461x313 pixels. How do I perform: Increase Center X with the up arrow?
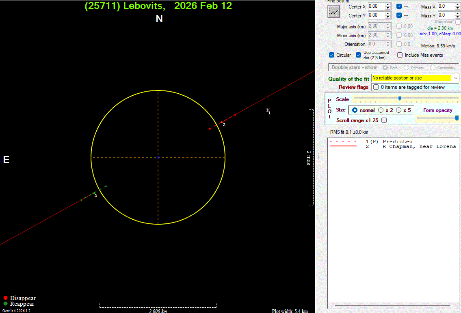(388, 4)
